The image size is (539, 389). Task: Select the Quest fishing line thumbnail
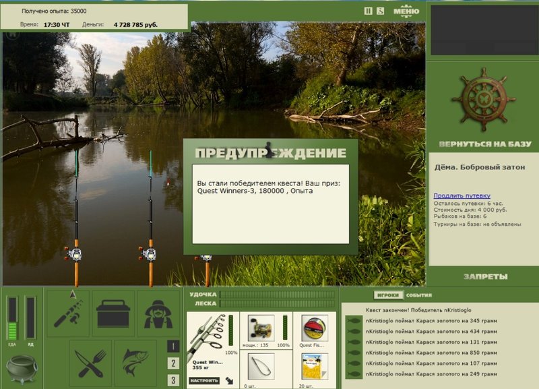pos(314,328)
